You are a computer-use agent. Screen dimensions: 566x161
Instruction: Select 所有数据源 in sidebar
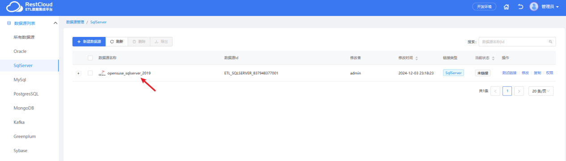coord(29,37)
